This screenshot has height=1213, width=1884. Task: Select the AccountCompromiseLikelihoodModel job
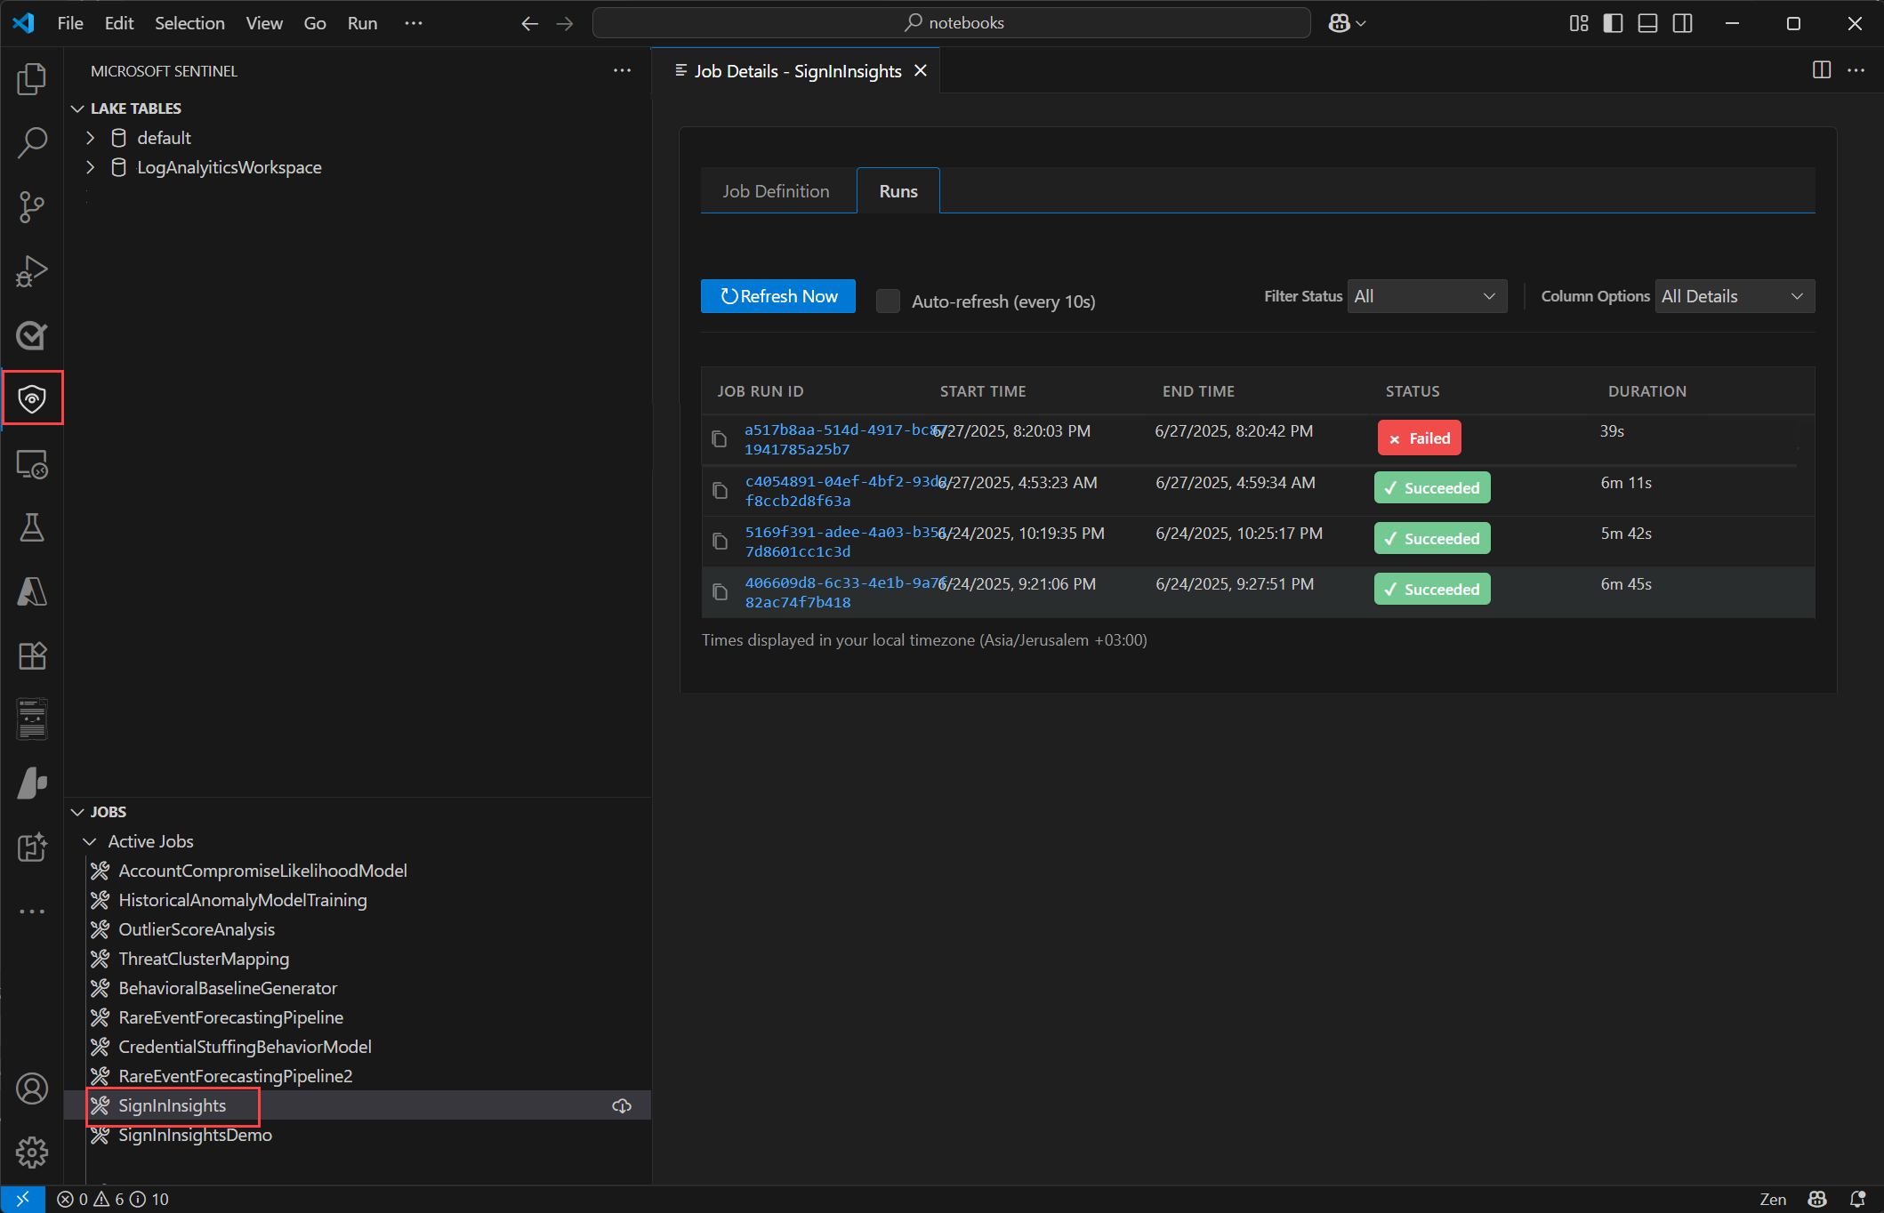click(x=263, y=871)
